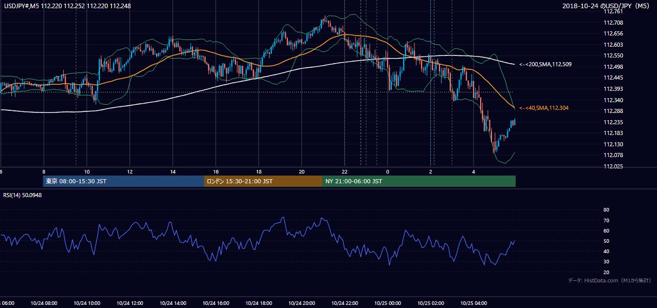Click the bottom time label 10/24 16:00

pyautogui.click(x=216, y=303)
